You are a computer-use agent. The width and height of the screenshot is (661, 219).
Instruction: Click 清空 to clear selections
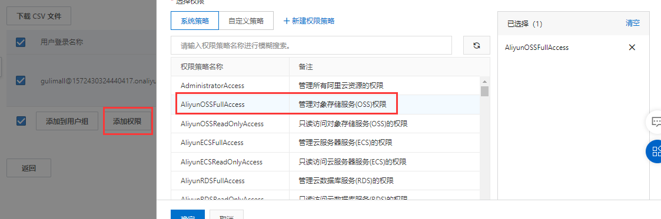(633, 23)
